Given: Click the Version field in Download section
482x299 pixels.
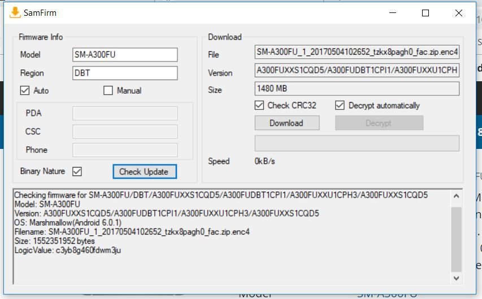Looking at the screenshot, I should 357,71.
